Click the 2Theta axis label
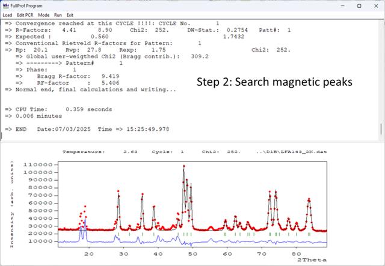Viewport: 385px width, 266px height. pos(312,260)
